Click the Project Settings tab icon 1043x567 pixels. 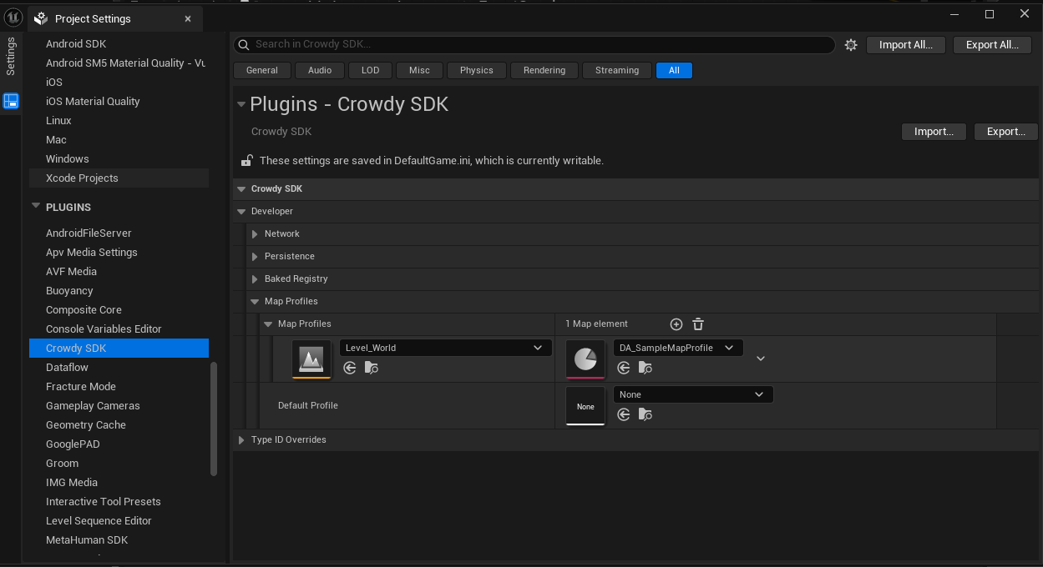(41, 18)
